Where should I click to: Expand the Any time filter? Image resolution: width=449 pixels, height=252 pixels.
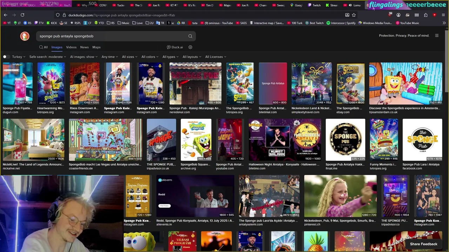click(110, 57)
